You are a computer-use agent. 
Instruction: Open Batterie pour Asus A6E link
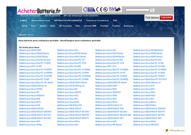coord(30,99)
